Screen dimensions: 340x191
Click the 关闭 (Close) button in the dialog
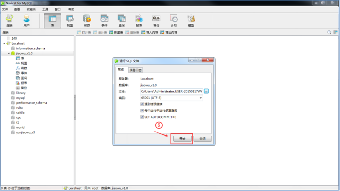[202, 139]
